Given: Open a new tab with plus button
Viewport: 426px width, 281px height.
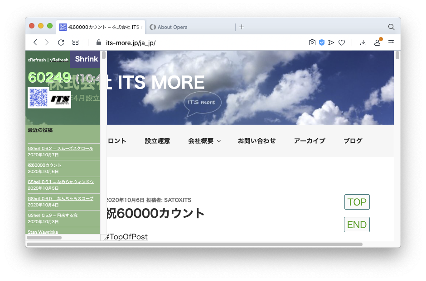Looking at the screenshot, I should pos(242,27).
